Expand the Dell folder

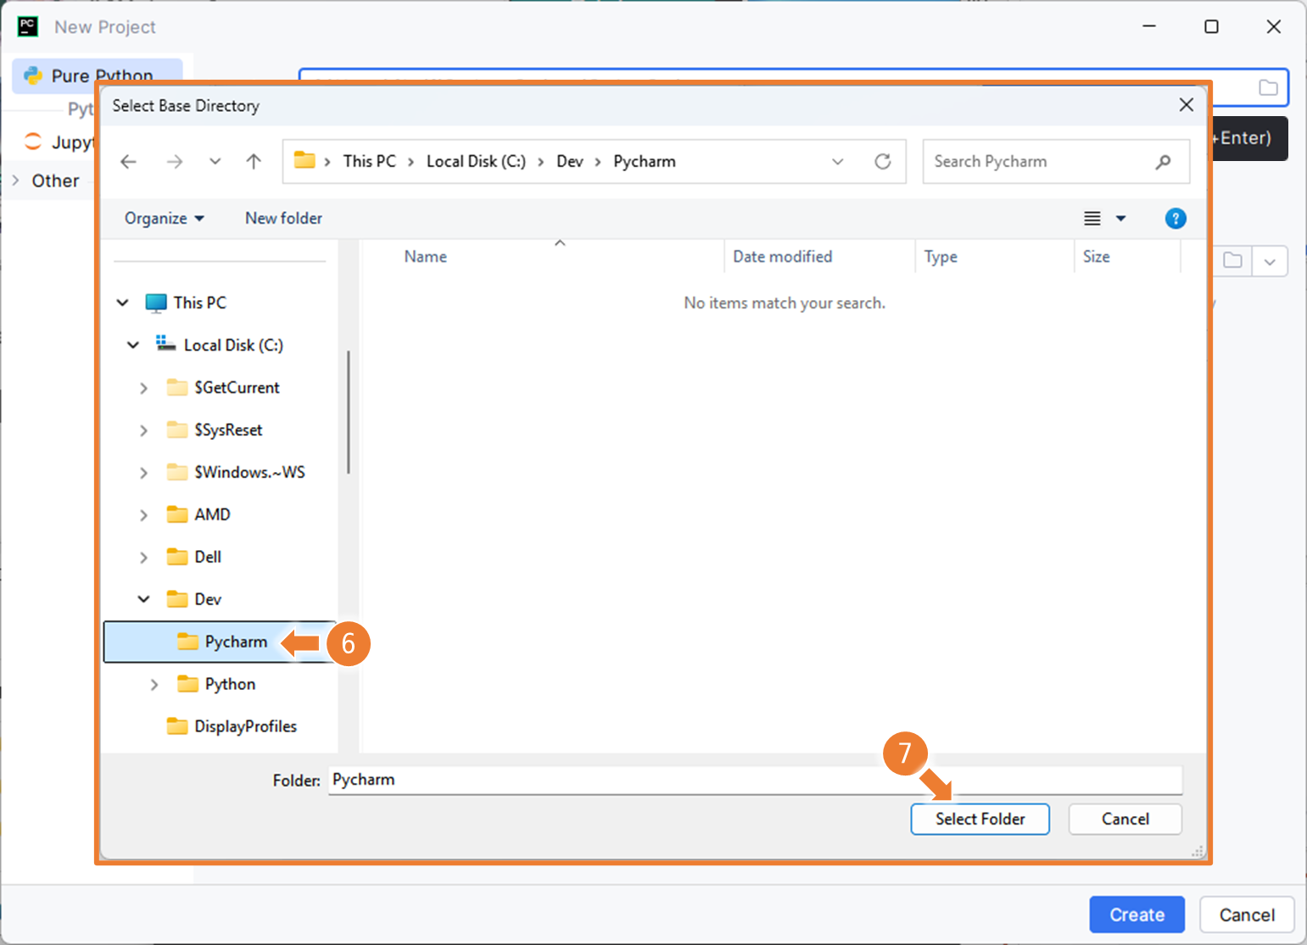click(x=143, y=557)
